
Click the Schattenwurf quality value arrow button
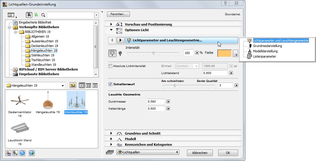236,85
